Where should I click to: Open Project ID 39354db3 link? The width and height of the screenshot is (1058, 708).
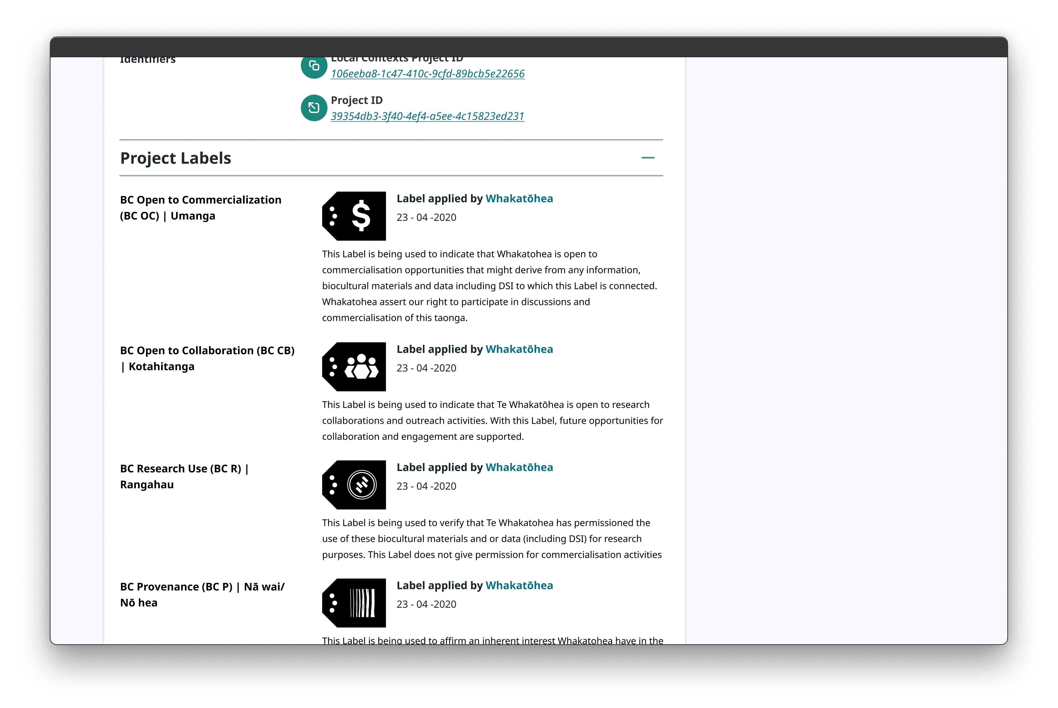(427, 116)
